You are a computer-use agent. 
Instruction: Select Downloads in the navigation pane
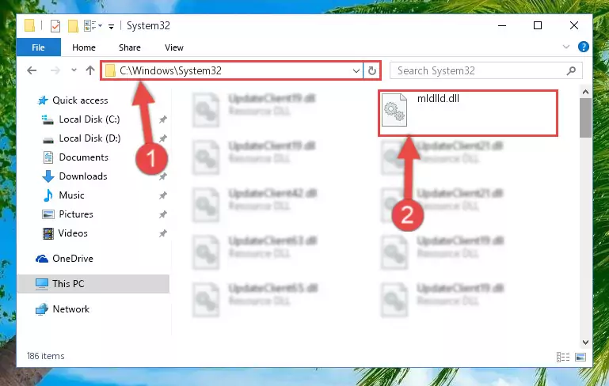point(82,176)
